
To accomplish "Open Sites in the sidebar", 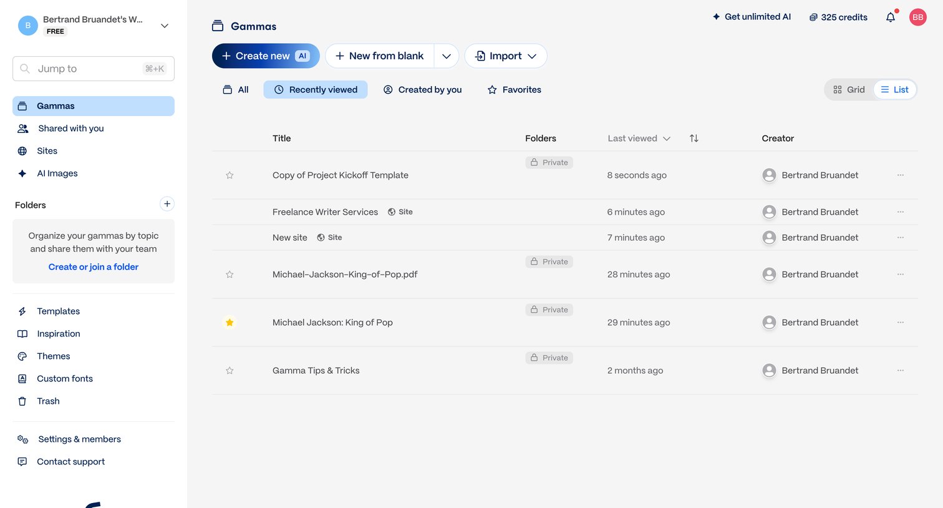I will (x=94, y=151).
